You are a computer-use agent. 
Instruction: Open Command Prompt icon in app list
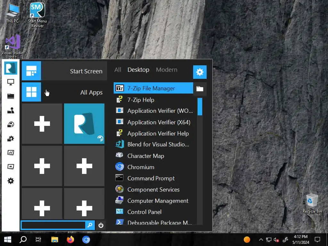pyautogui.click(x=120, y=178)
